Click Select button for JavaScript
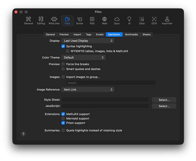Viewport: 196px width, 161px height. pos(164,106)
